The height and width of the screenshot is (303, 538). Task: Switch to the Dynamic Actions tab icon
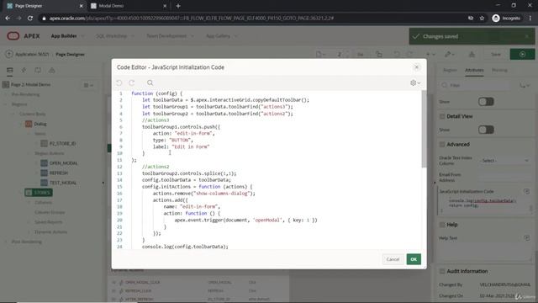[24, 71]
